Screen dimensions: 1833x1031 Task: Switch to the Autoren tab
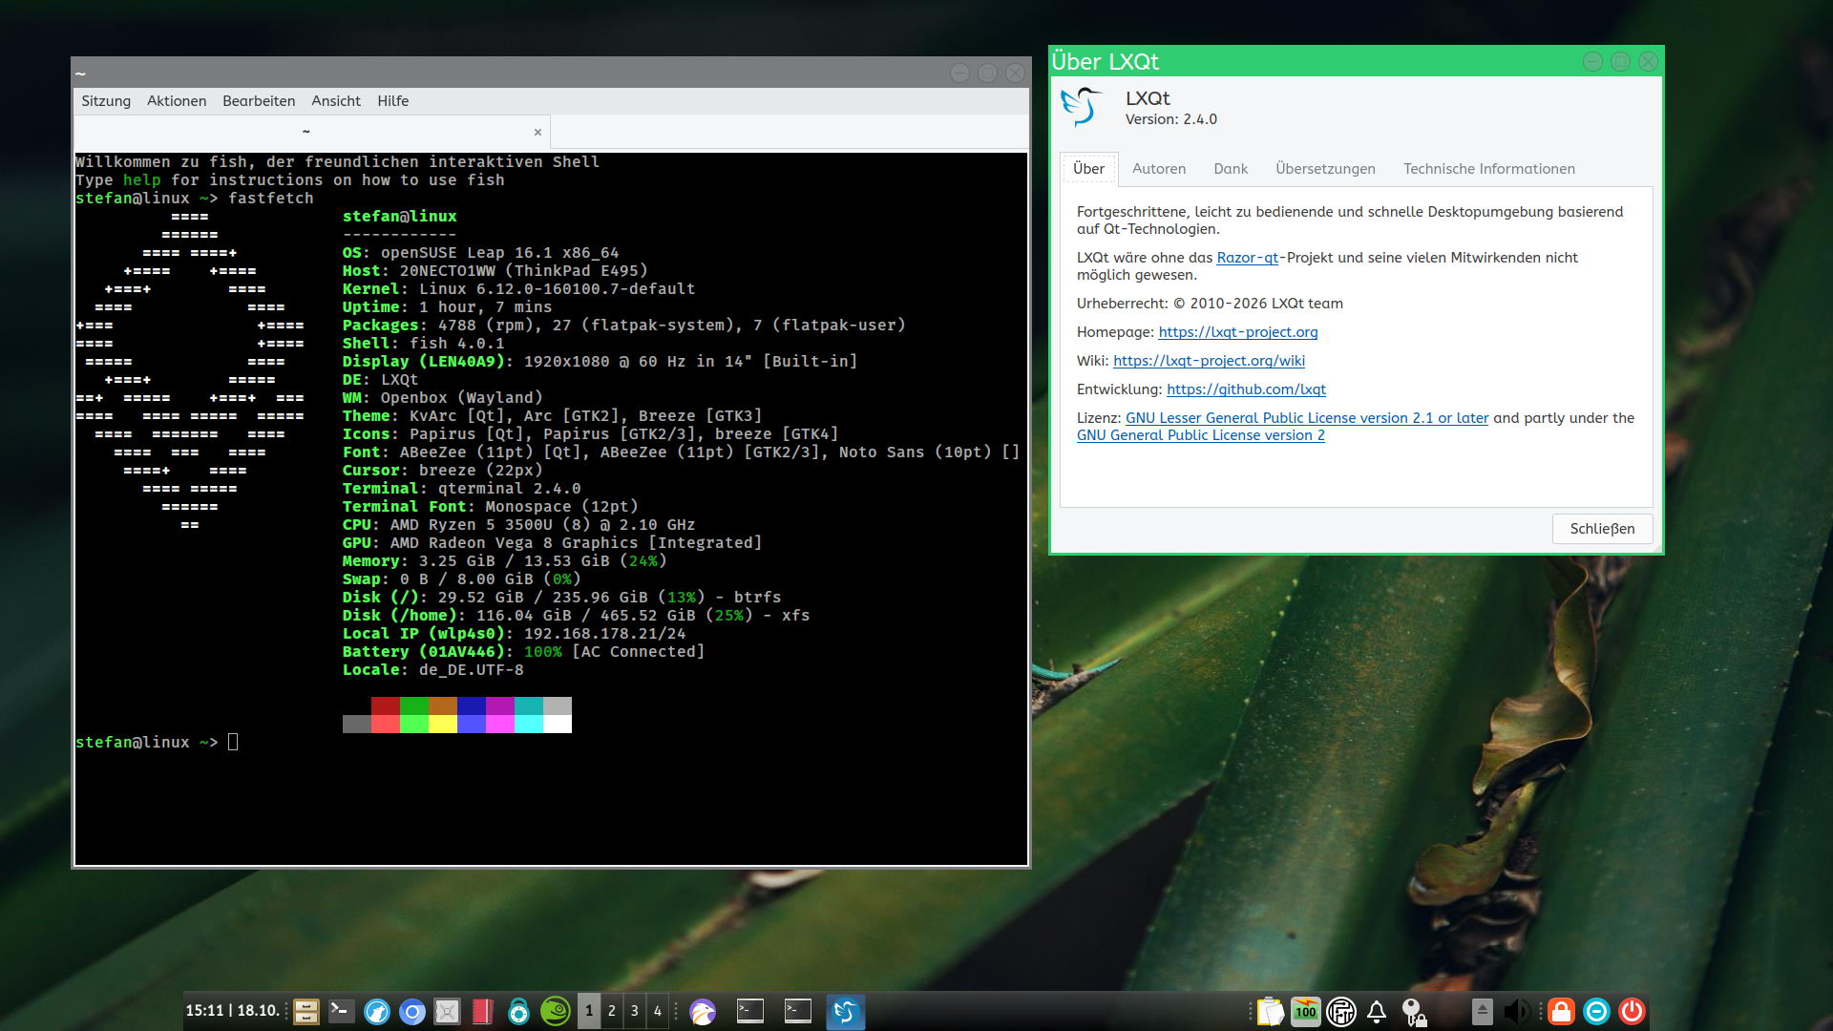click(1159, 169)
